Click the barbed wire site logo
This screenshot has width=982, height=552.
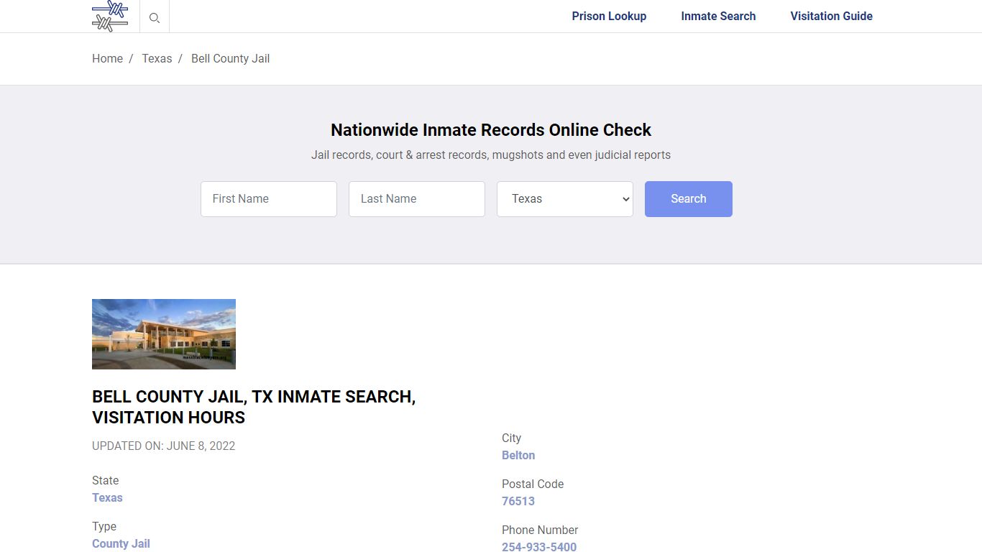(110, 16)
